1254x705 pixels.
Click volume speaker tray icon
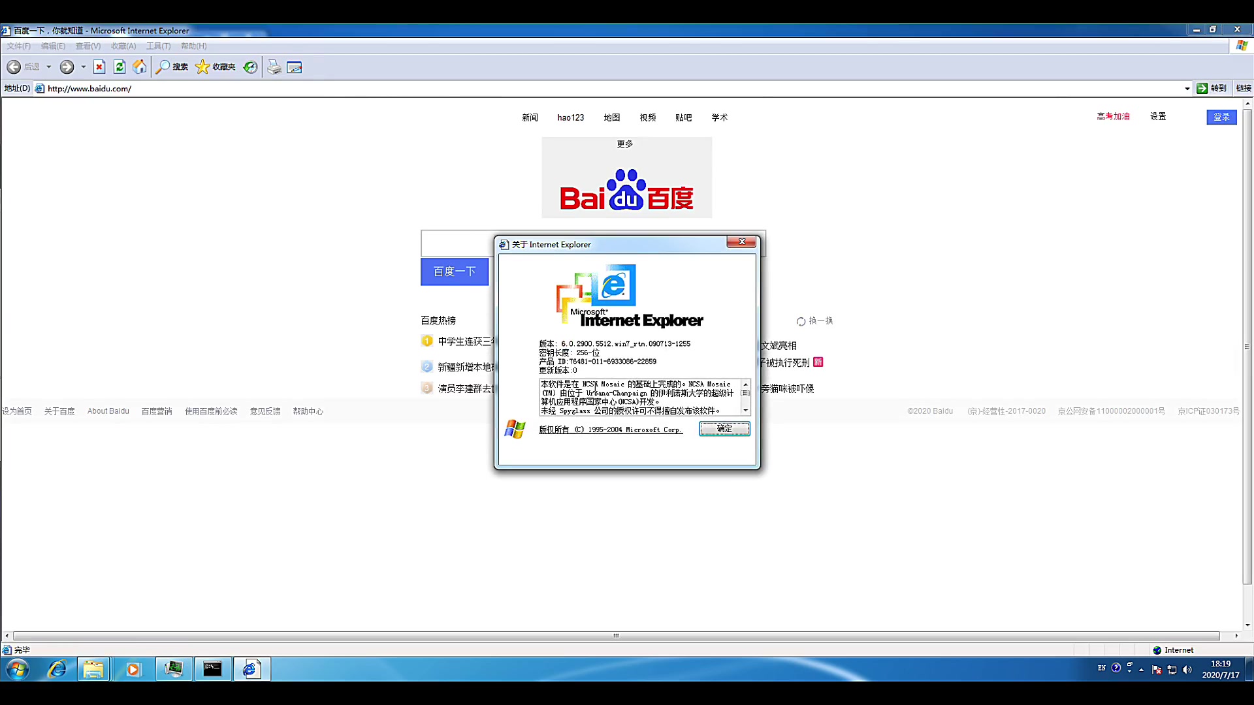(x=1187, y=669)
